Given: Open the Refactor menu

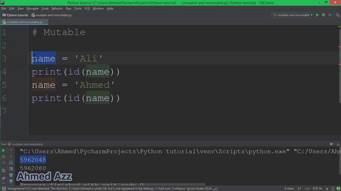Looking at the screenshot, I should point(57,8).
